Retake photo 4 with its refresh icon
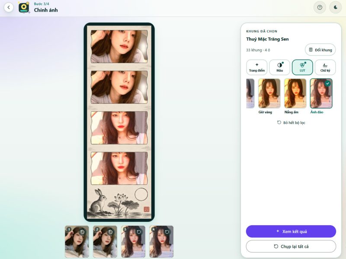346x259 pixels. click(167, 232)
